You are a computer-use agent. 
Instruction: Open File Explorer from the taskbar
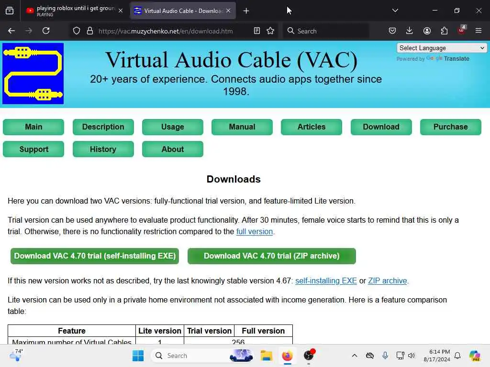[266, 356]
